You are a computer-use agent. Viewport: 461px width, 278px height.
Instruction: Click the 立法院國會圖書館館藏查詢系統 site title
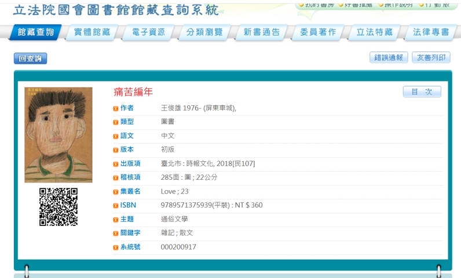[x=116, y=10]
